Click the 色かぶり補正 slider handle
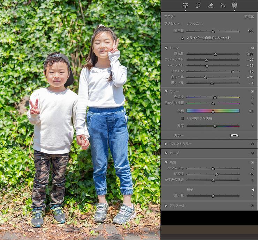 point(213,103)
